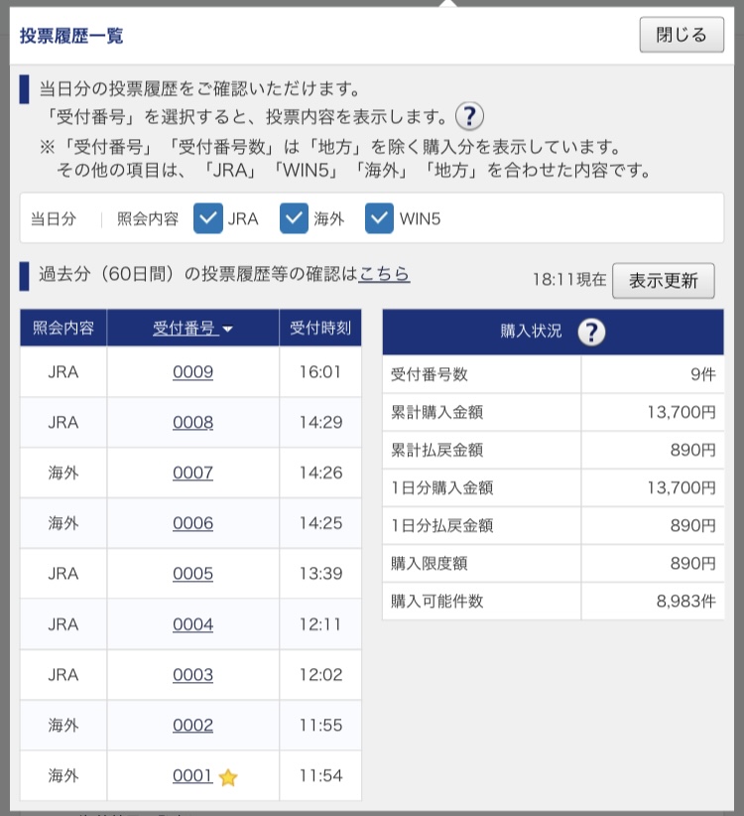Open receipt number 0003
744x816 pixels.
click(x=192, y=675)
